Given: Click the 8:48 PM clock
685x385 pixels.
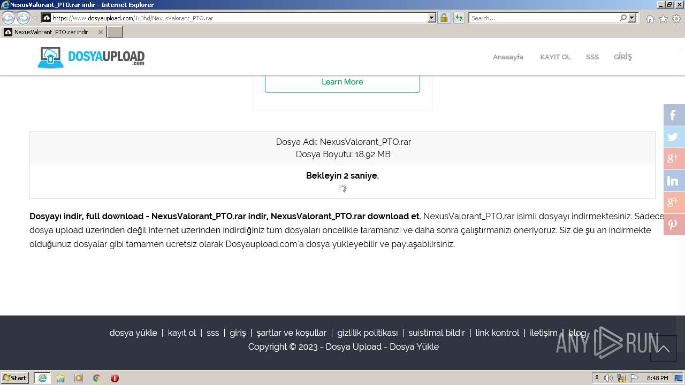Looking at the screenshot, I should click(657, 378).
